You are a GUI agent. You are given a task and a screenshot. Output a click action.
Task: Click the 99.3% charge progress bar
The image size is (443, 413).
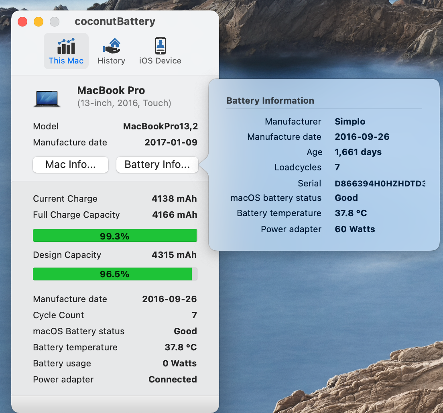coord(115,236)
